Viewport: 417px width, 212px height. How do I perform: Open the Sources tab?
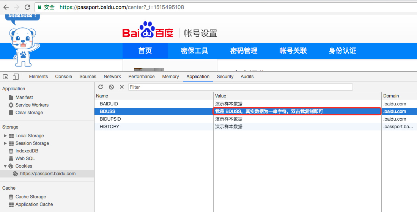click(x=88, y=77)
